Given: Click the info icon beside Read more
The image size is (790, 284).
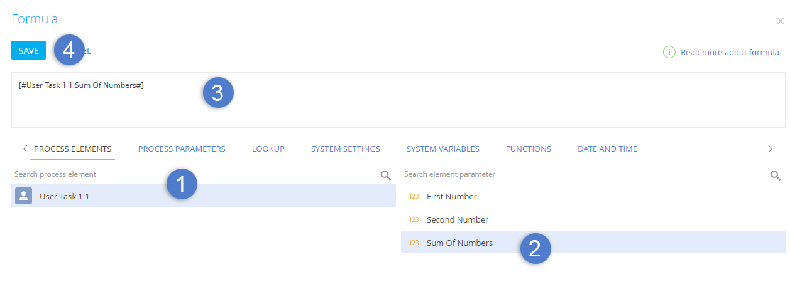Looking at the screenshot, I should (669, 52).
